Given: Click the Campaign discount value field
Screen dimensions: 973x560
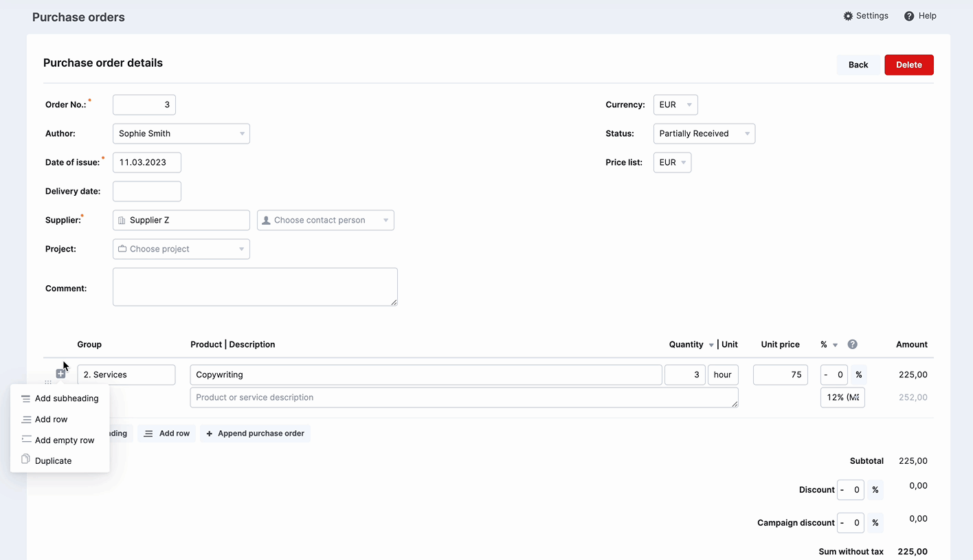Looking at the screenshot, I should coord(851,523).
